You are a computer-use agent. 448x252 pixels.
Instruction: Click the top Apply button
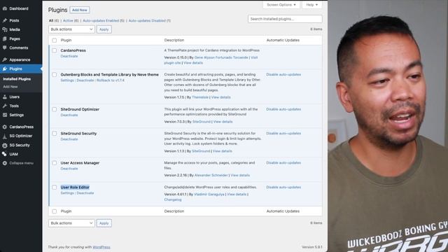(x=104, y=29)
